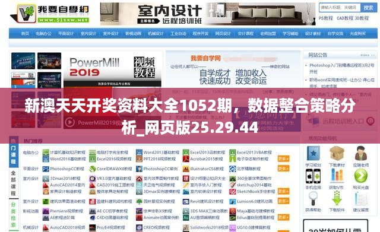Open the 首页 nav menu item
Screen dimensions: 380x232
tap(25, 33)
